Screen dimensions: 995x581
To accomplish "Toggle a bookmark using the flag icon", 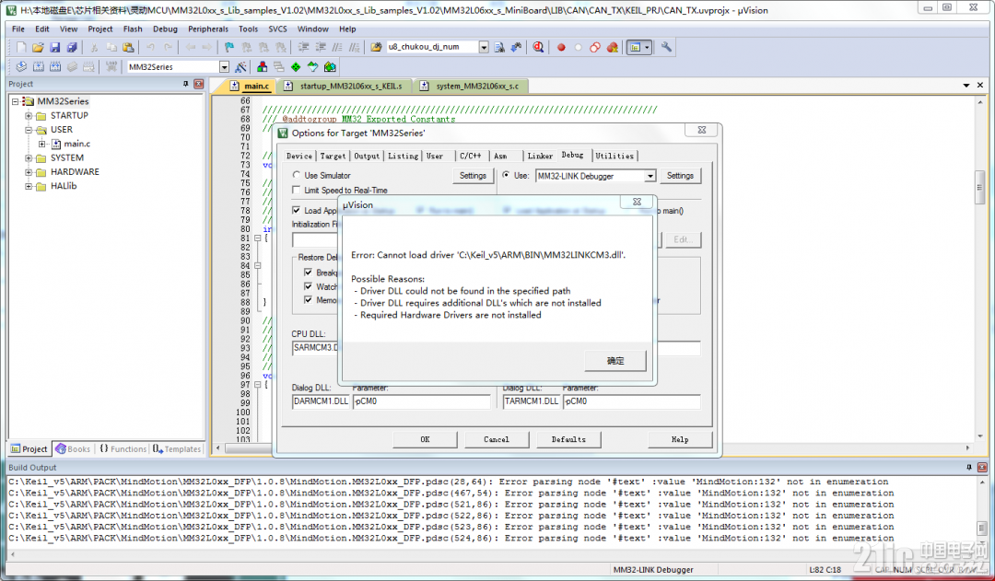I will tap(229, 47).
